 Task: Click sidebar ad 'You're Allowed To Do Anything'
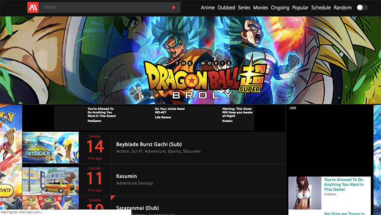[343, 185]
